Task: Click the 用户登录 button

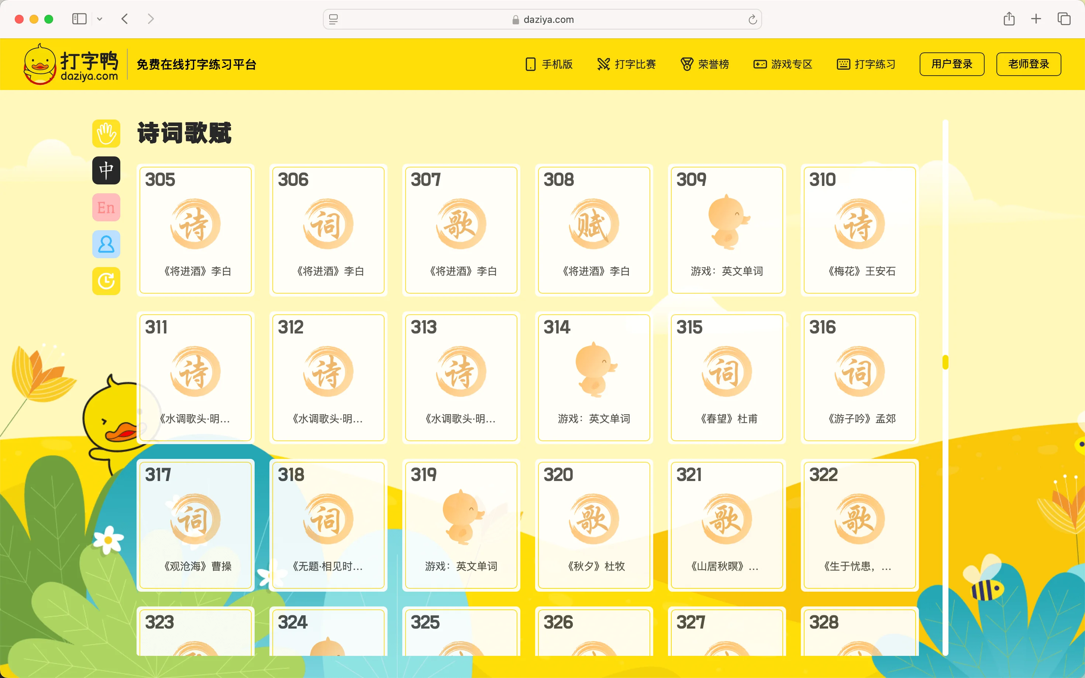Action: coord(951,64)
